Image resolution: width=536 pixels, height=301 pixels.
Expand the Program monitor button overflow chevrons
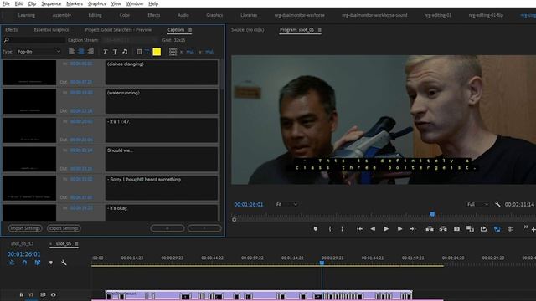click(526, 227)
